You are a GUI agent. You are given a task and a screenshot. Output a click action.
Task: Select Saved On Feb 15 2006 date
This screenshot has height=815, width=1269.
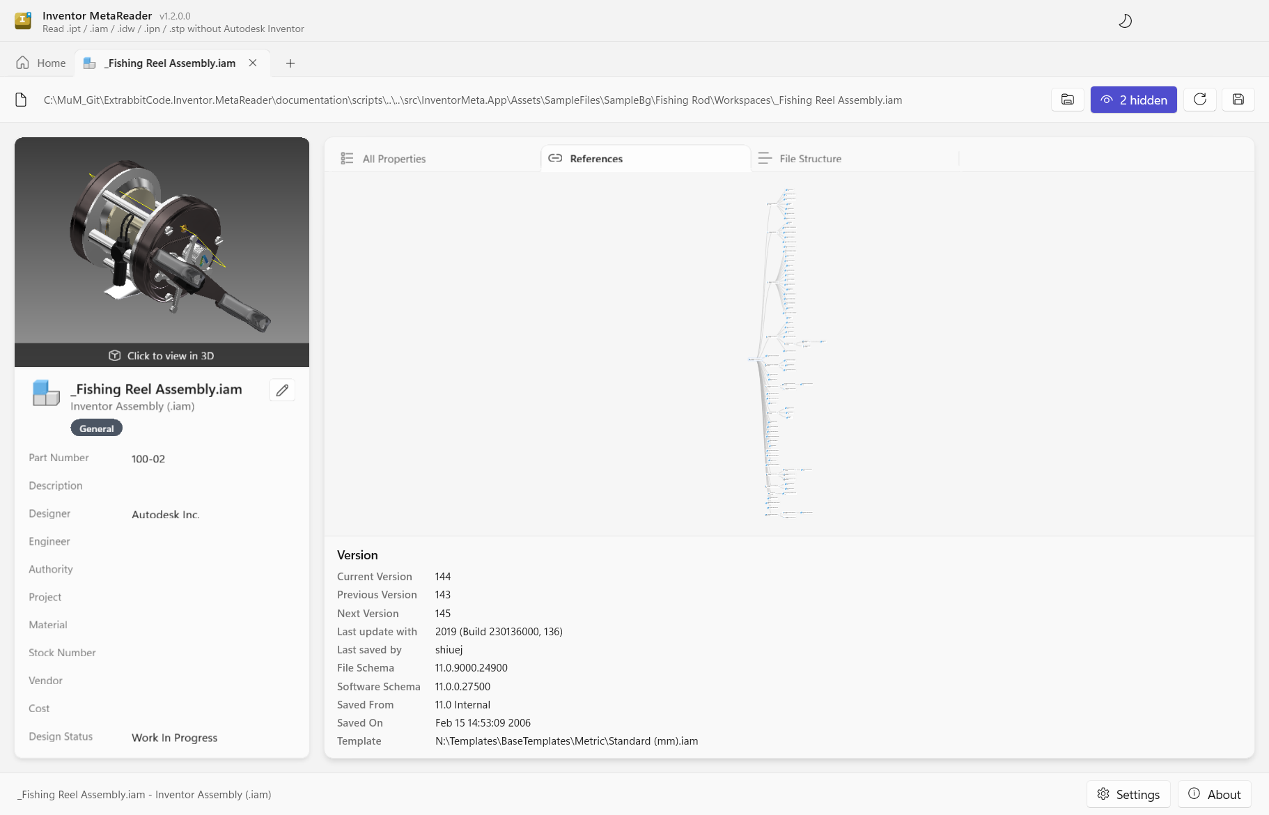483,723
